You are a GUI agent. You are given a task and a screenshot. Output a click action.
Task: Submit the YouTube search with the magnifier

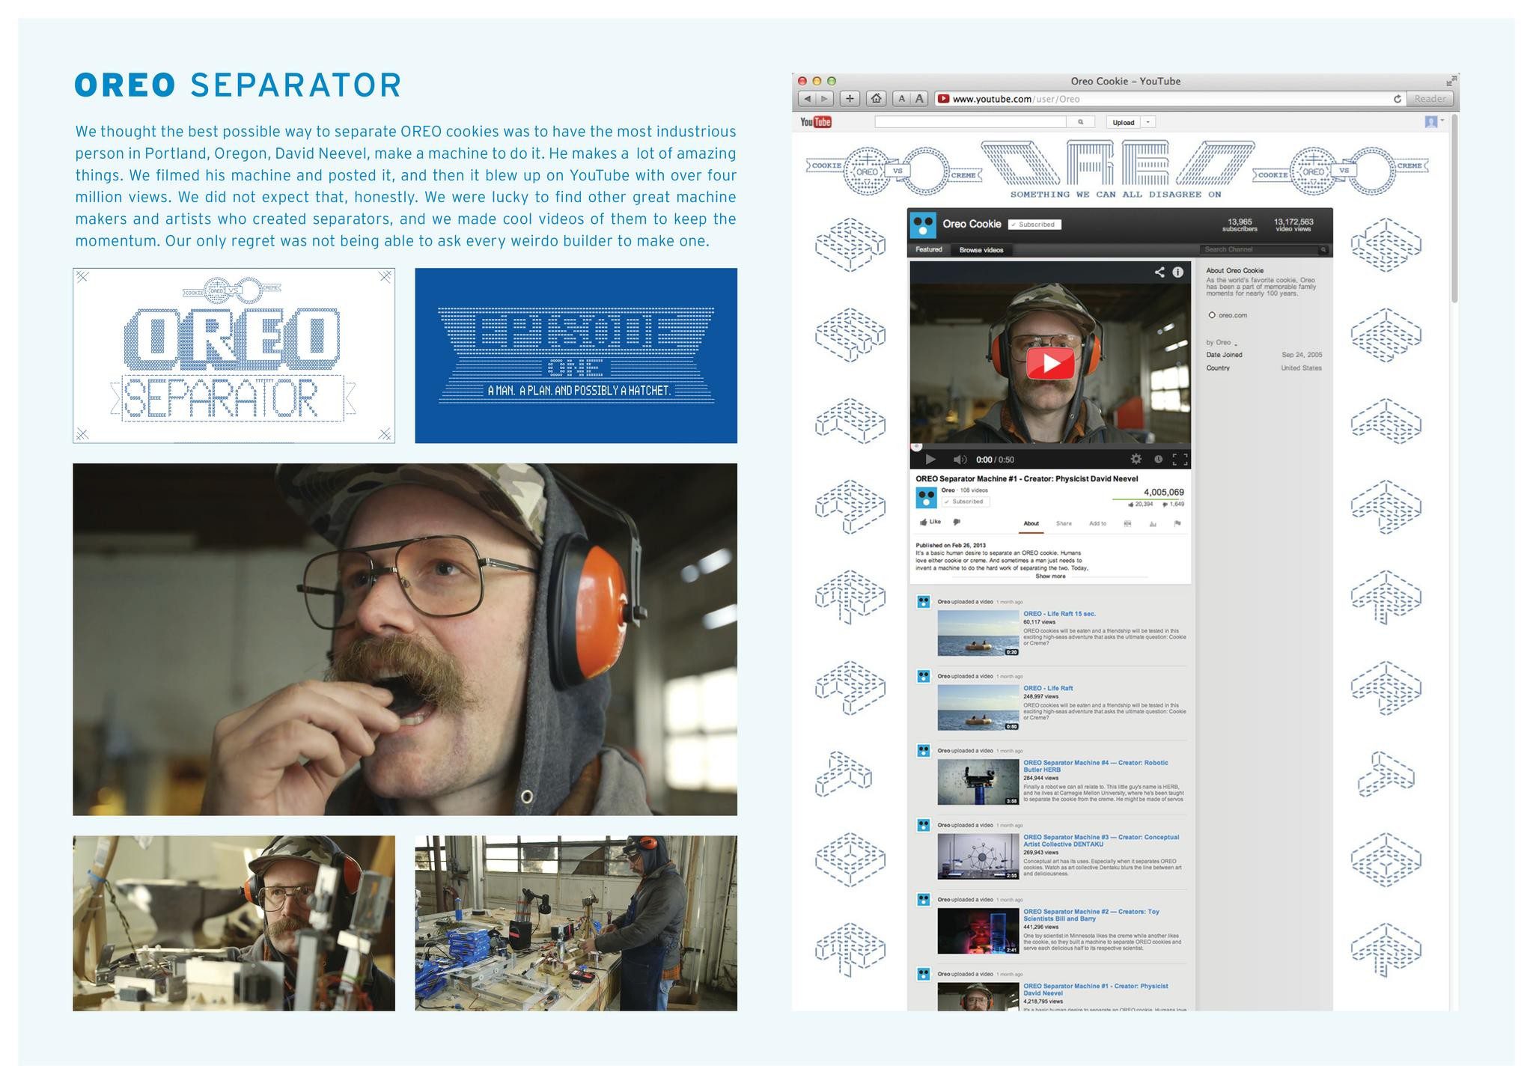1080,122
